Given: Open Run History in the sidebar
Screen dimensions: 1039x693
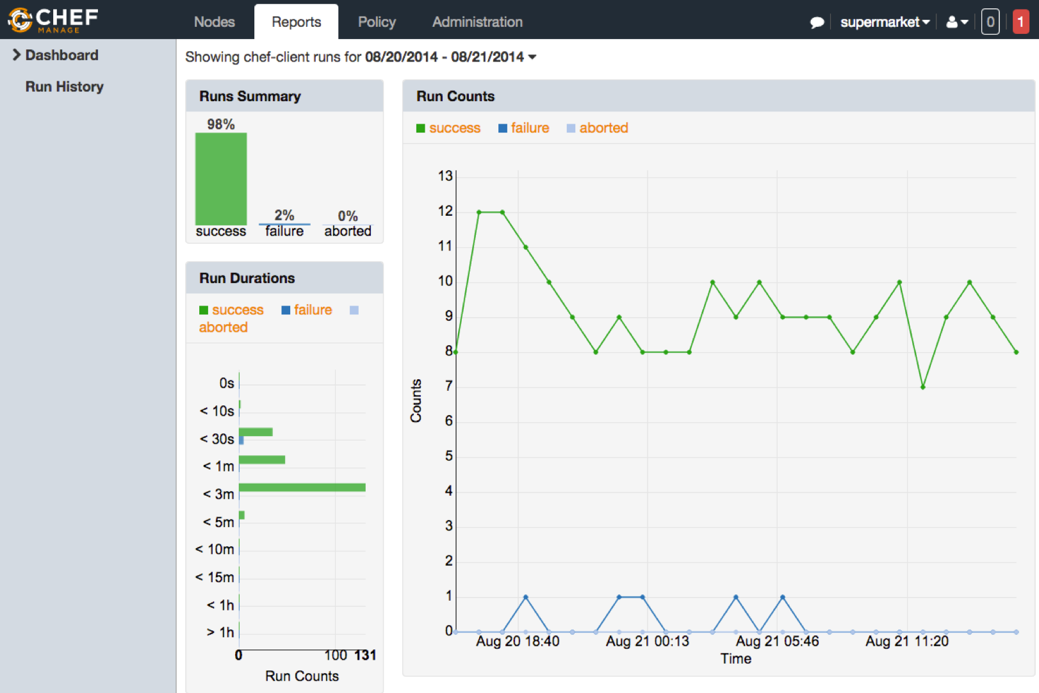Looking at the screenshot, I should coord(64,86).
